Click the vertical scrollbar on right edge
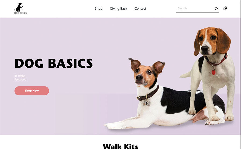 tap(240, 74)
